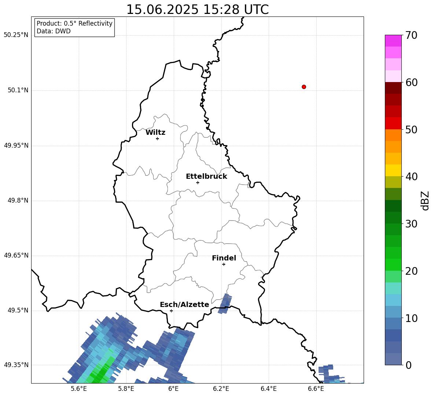Click the dark maroon colorbar swatch below 60
The height and width of the screenshot is (396, 434).
[393, 88]
